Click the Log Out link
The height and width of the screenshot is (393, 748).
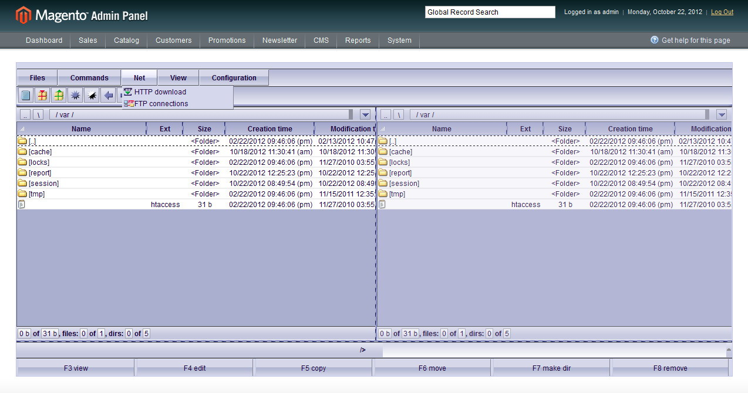click(x=722, y=12)
